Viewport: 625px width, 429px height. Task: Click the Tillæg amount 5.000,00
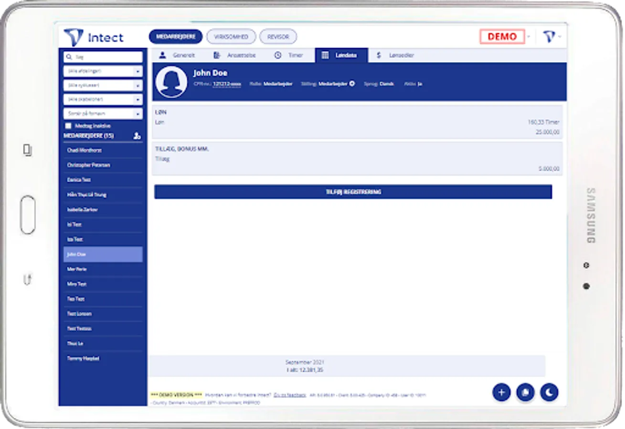550,169
